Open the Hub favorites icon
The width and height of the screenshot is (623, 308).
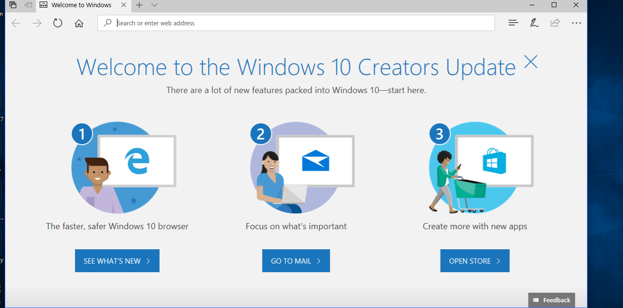point(513,23)
